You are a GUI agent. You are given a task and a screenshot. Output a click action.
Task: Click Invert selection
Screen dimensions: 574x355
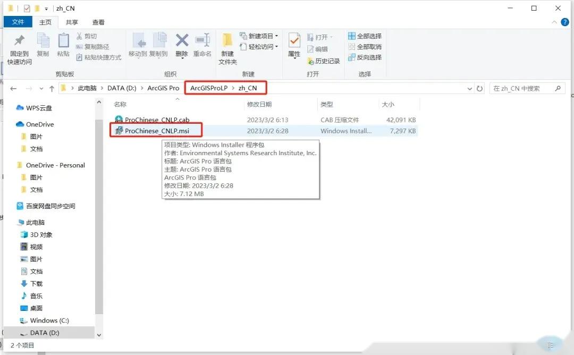pos(365,57)
